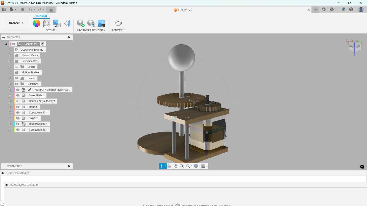Go to the Home tab

(51, 10)
